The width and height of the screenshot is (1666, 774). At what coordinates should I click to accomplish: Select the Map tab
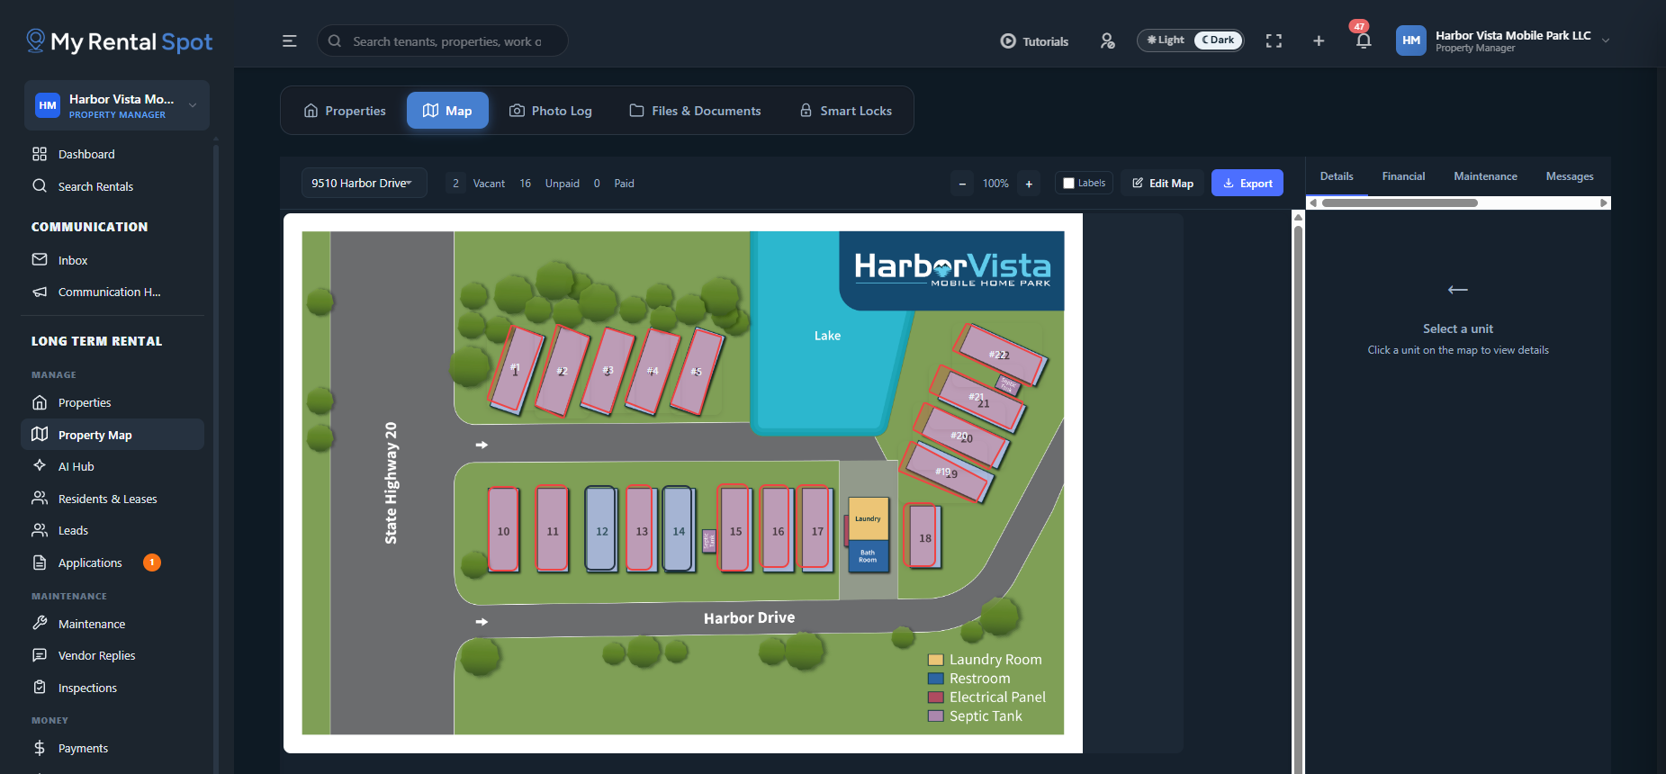(447, 111)
